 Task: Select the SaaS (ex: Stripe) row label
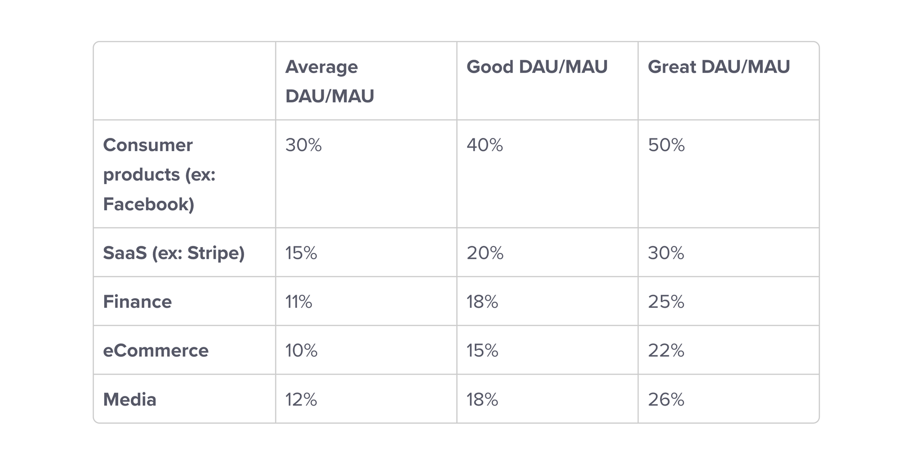pos(174,253)
